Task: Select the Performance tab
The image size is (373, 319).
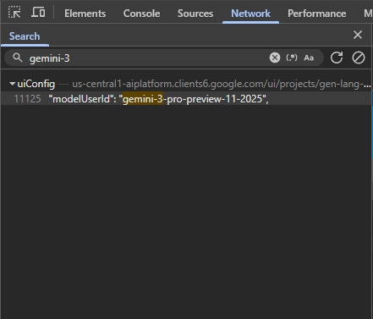Action: [x=317, y=14]
